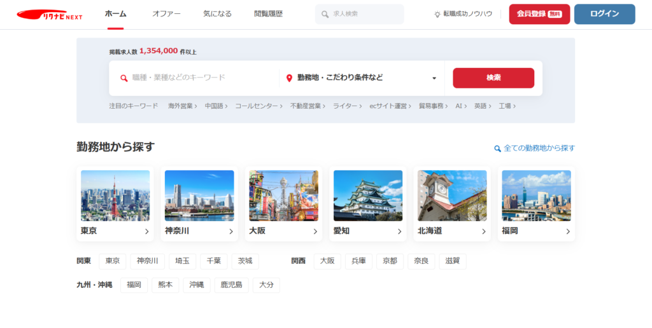Viewport: 652px width, 328px height.
Task: Expand the 東京 card arrow
Action: [146, 231]
